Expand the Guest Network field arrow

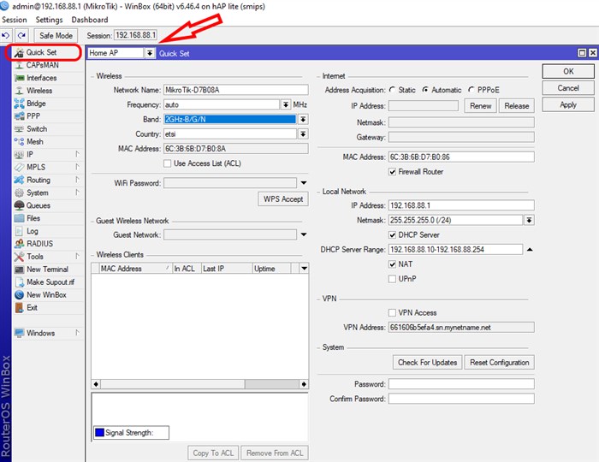point(304,234)
